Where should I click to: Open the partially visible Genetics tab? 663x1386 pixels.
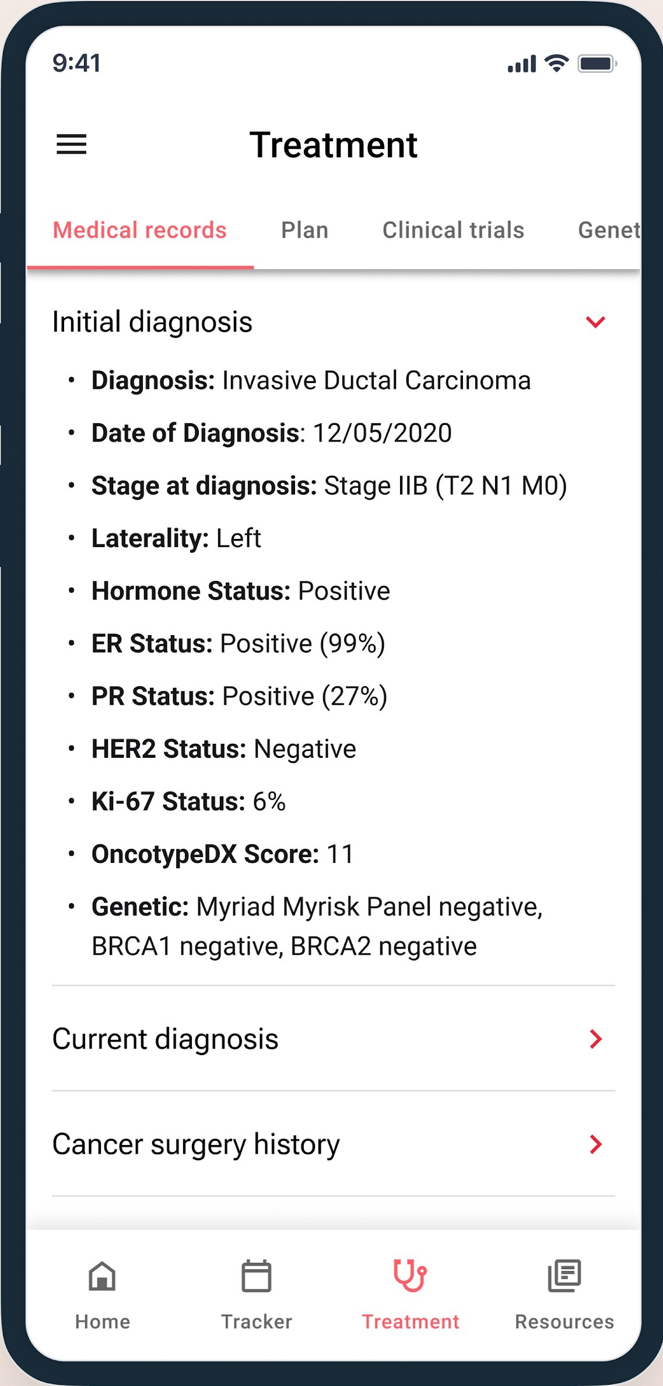click(609, 230)
